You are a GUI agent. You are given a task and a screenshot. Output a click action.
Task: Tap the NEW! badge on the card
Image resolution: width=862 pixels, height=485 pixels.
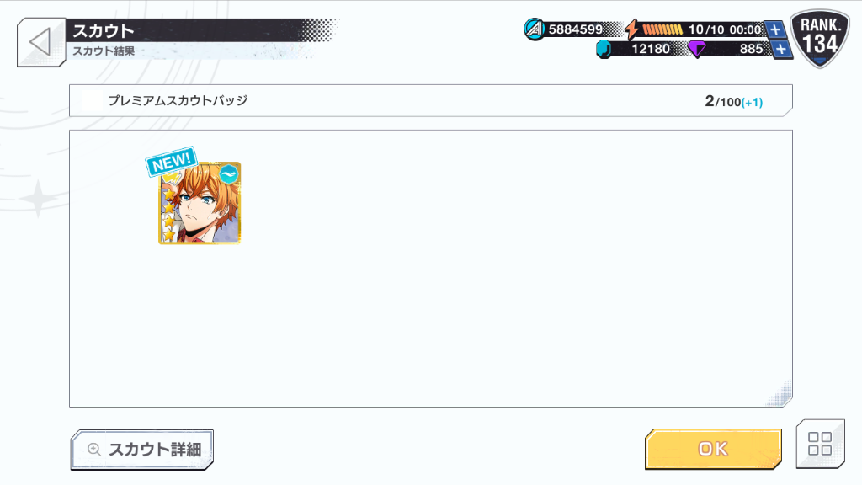click(172, 162)
